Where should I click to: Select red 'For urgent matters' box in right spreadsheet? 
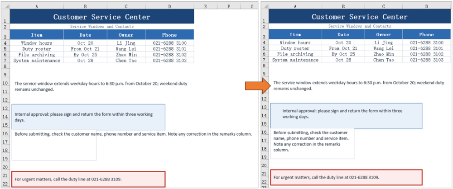point(346,177)
